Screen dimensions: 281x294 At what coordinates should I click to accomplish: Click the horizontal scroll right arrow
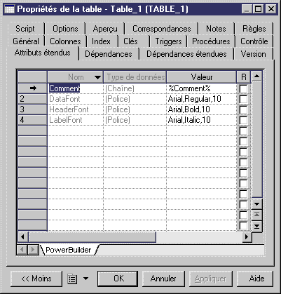coord(247,237)
